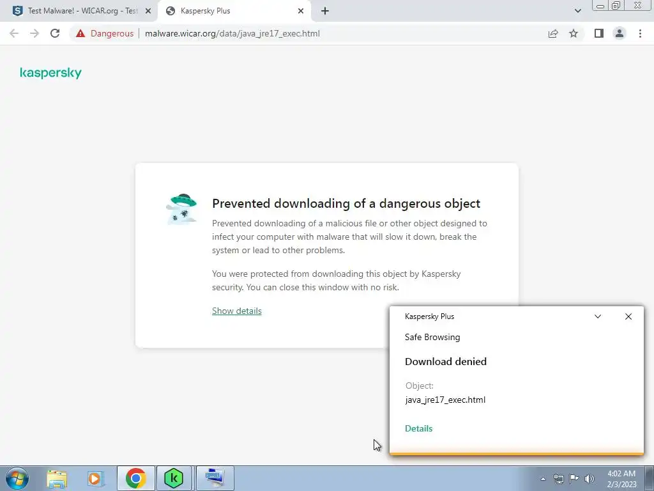Open the Dangerous site info chip
The height and width of the screenshot is (491, 654).
(104, 33)
